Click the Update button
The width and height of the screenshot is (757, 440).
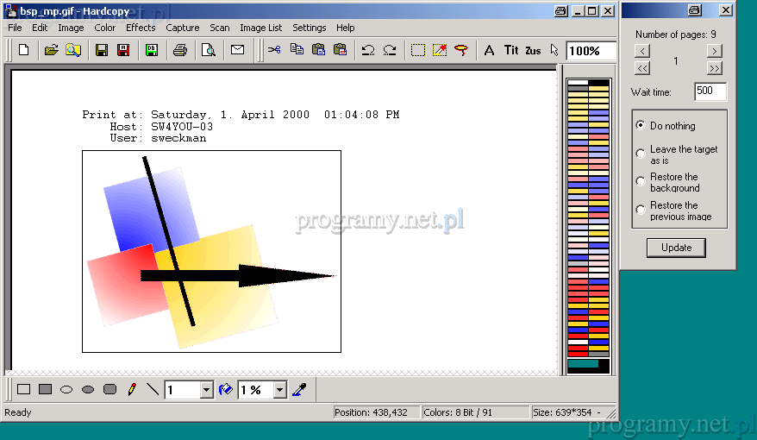676,248
